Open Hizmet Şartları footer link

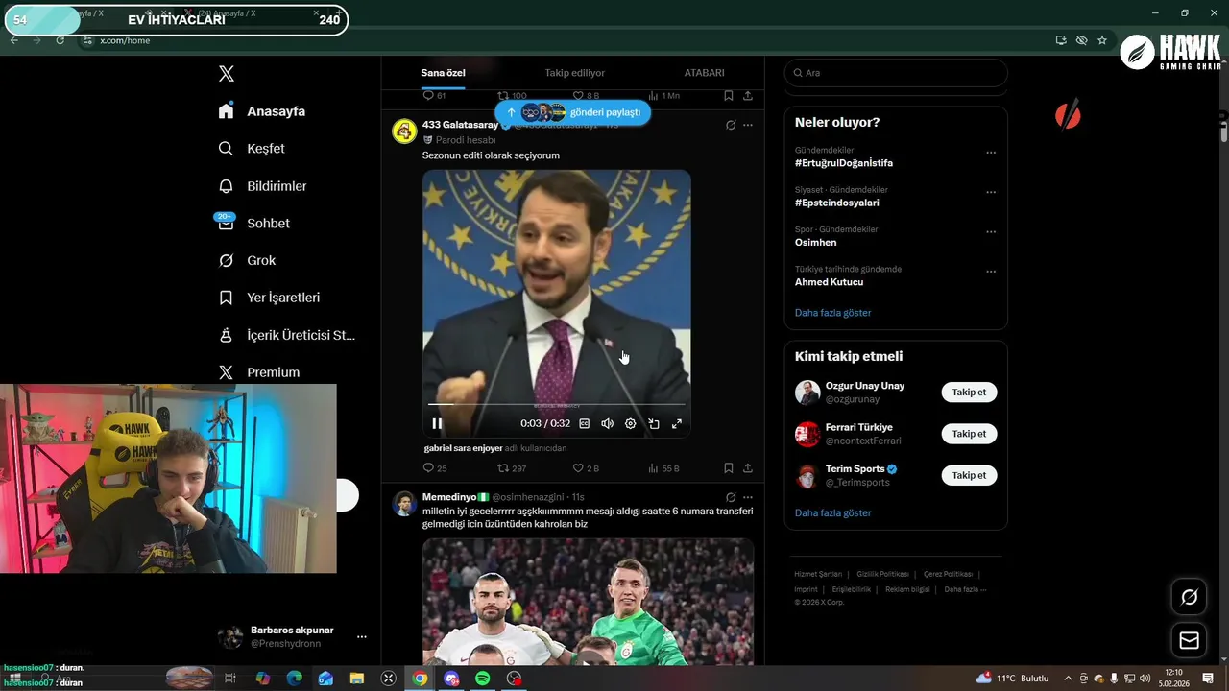click(x=817, y=574)
